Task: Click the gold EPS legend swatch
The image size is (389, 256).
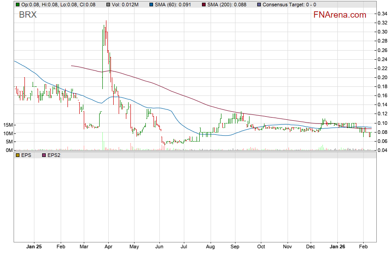Action: [18, 155]
